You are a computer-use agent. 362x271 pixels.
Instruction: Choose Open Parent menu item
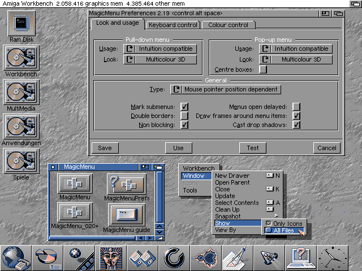tap(247, 182)
